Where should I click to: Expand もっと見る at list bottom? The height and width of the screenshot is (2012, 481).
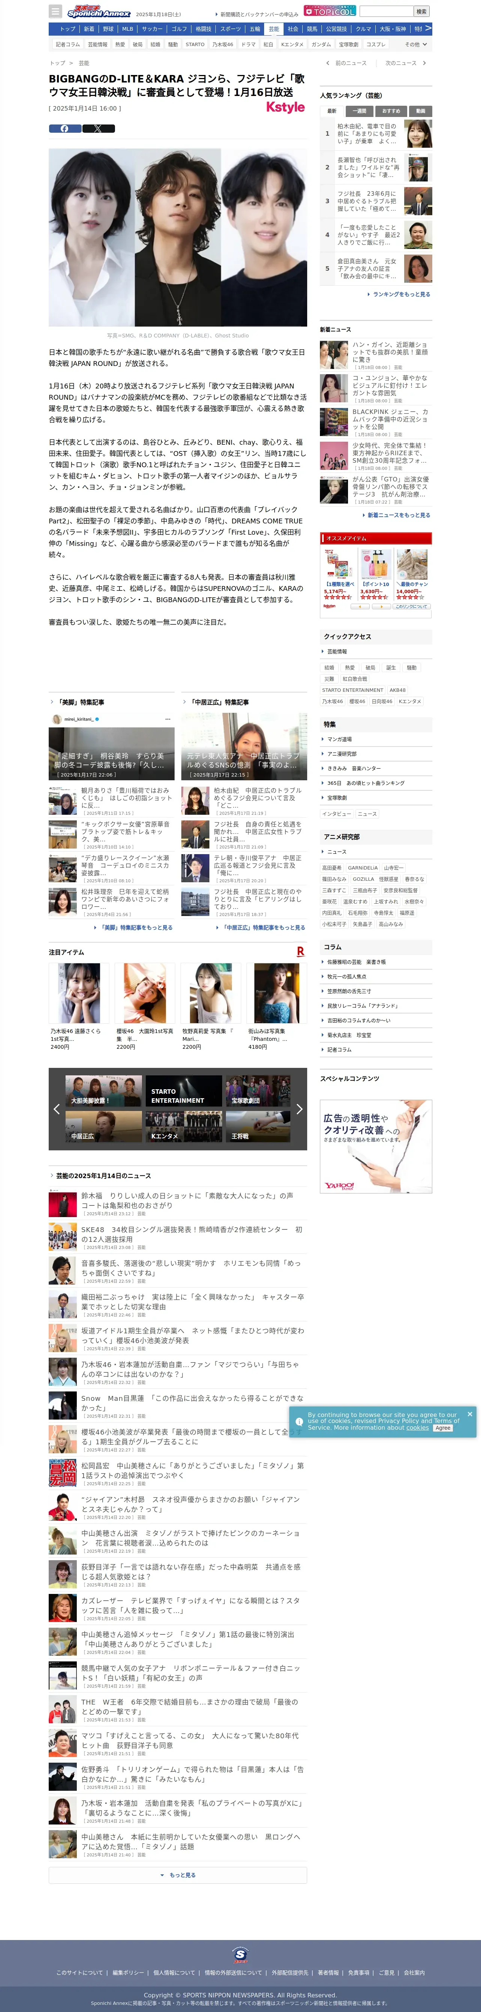pos(178,1874)
